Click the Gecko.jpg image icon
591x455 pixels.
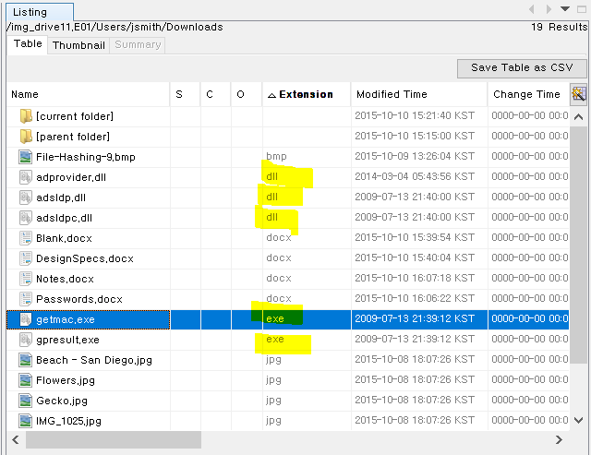tap(26, 401)
